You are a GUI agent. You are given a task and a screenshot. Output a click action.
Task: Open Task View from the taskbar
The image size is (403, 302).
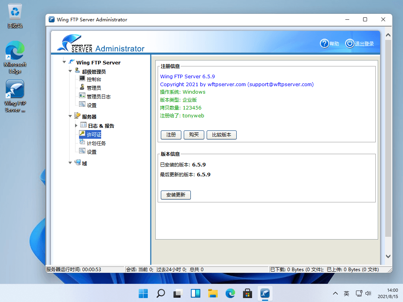point(178,293)
